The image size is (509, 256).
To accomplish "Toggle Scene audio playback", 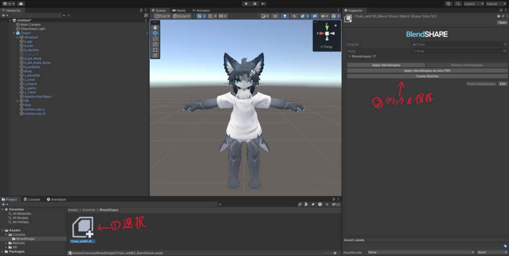I will tap(294, 16).
